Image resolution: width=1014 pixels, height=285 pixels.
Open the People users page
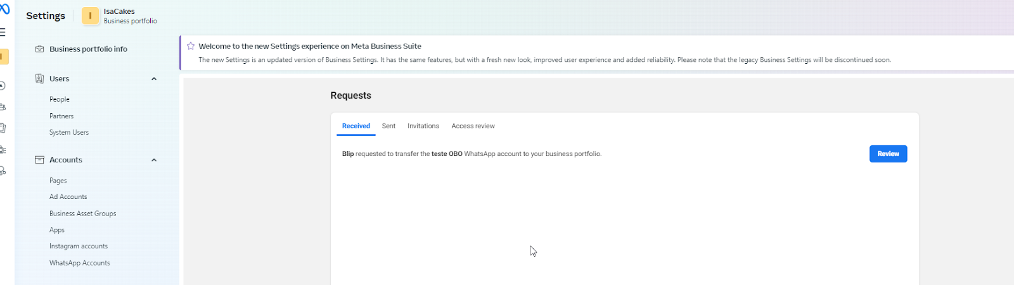(60, 99)
